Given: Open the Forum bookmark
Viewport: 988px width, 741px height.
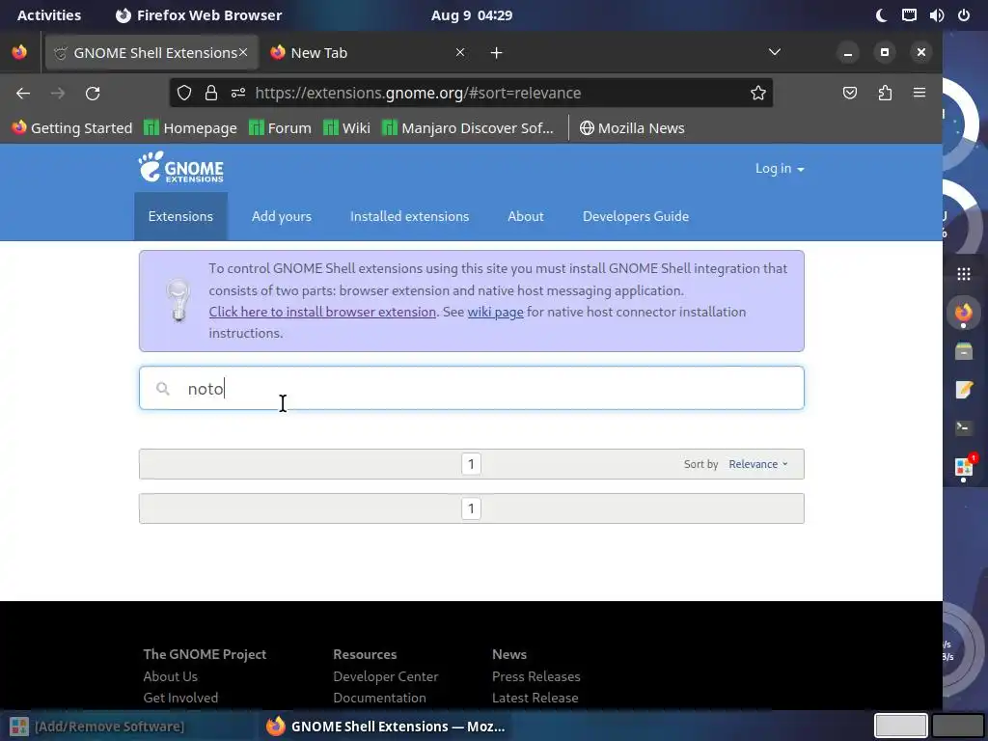Looking at the screenshot, I should coord(280,128).
